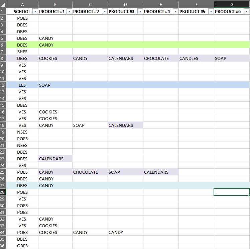The image size is (250, 249).
Task: Click the SCHOOL header cell text
Action: 22,11
